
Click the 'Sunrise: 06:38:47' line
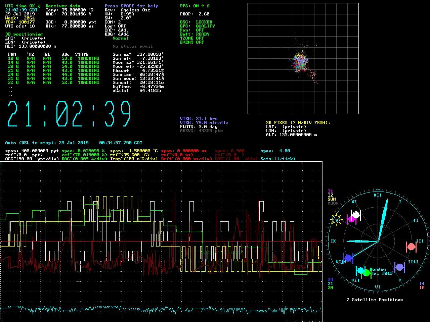(x=138, y=74)
